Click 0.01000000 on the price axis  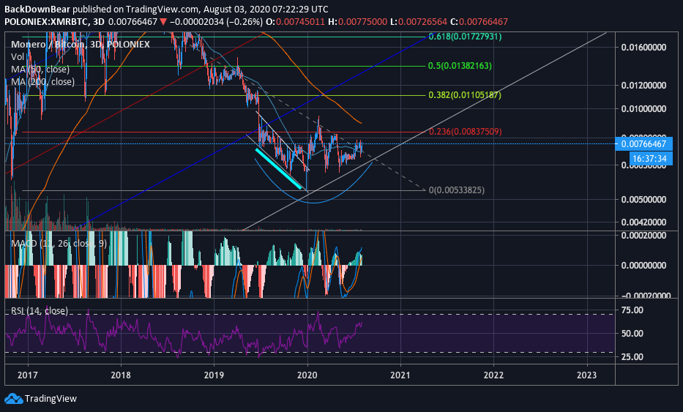coord(643,109)
